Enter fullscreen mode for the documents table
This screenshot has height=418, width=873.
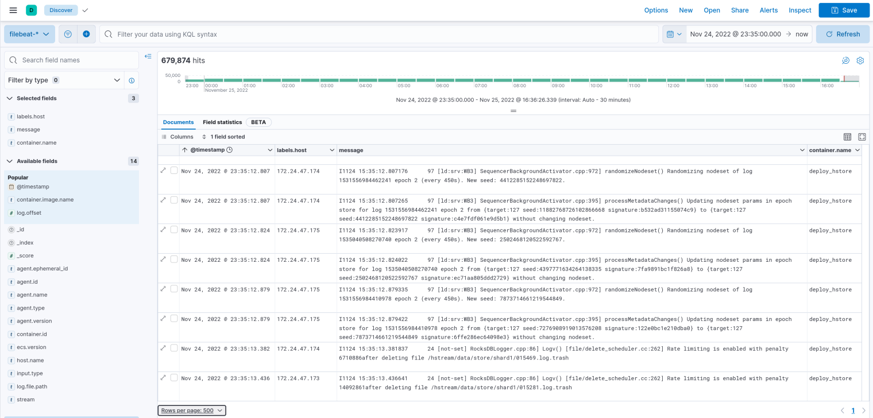[x=862, y=137]
